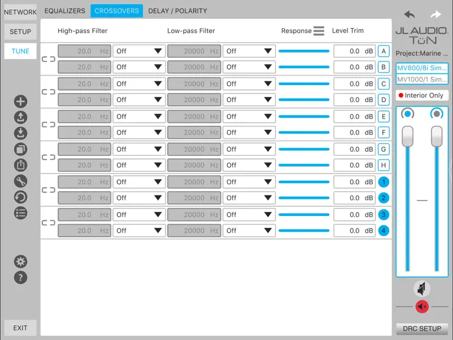Screen dimensions: 453x340
Task: Click the left volume slider handle
Action: pos(408,136)
